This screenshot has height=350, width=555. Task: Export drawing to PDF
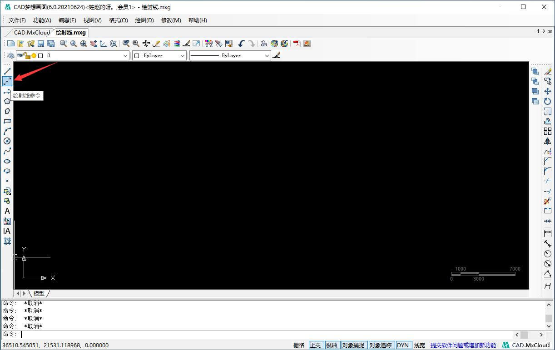[x=297, y=44]
